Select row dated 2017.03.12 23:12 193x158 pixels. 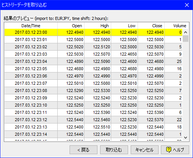[93, 120]
